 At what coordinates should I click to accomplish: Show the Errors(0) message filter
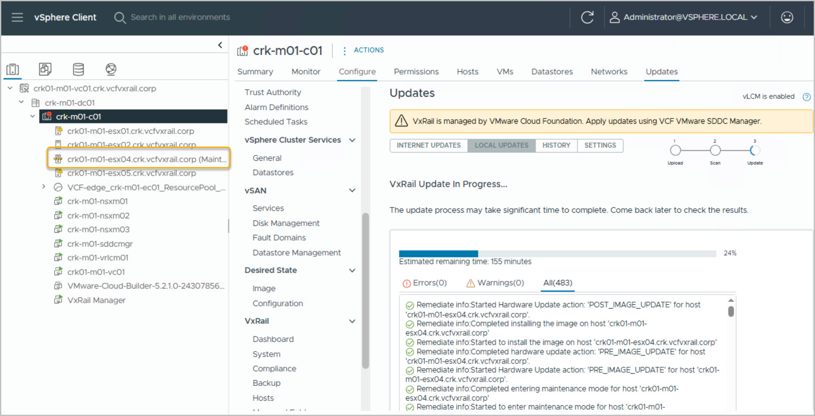coord(425,283)
